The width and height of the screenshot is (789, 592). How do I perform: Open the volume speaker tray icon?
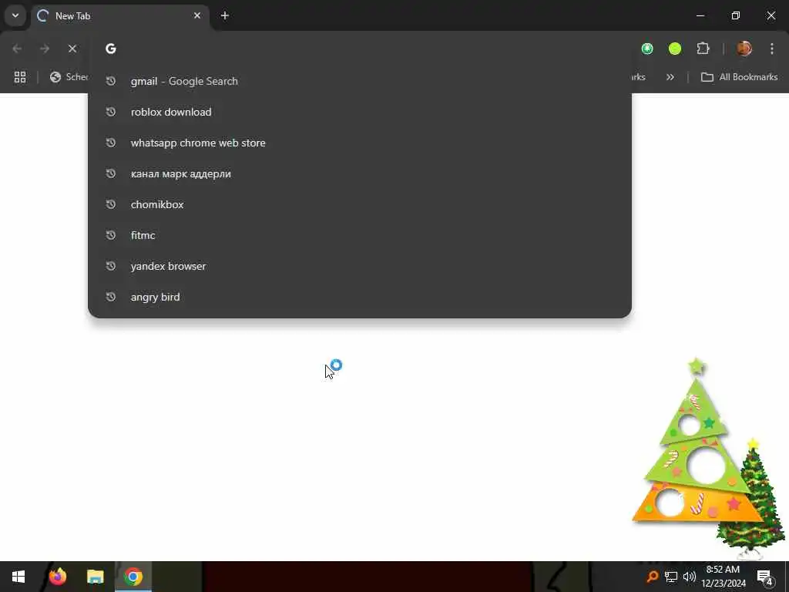coord(690,577)
